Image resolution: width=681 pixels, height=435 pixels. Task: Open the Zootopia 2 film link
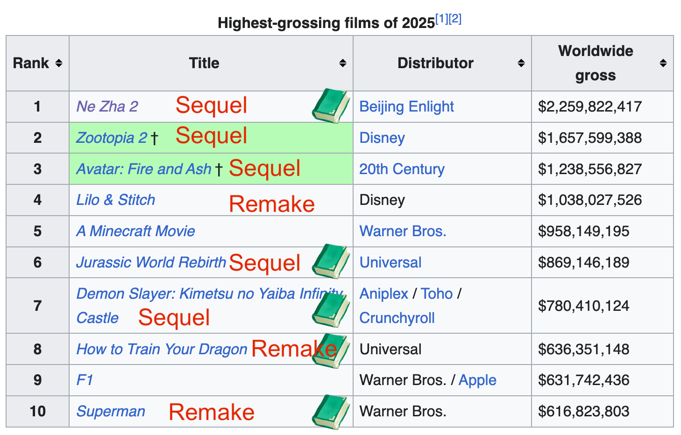click(112, 138)
